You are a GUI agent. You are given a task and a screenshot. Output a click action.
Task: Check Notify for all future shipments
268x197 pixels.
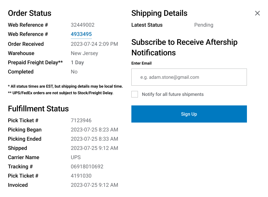(135, 94)
